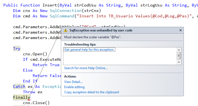
Task: Place cursor on the cnx.Open() line
Action: tap(35, 54)
